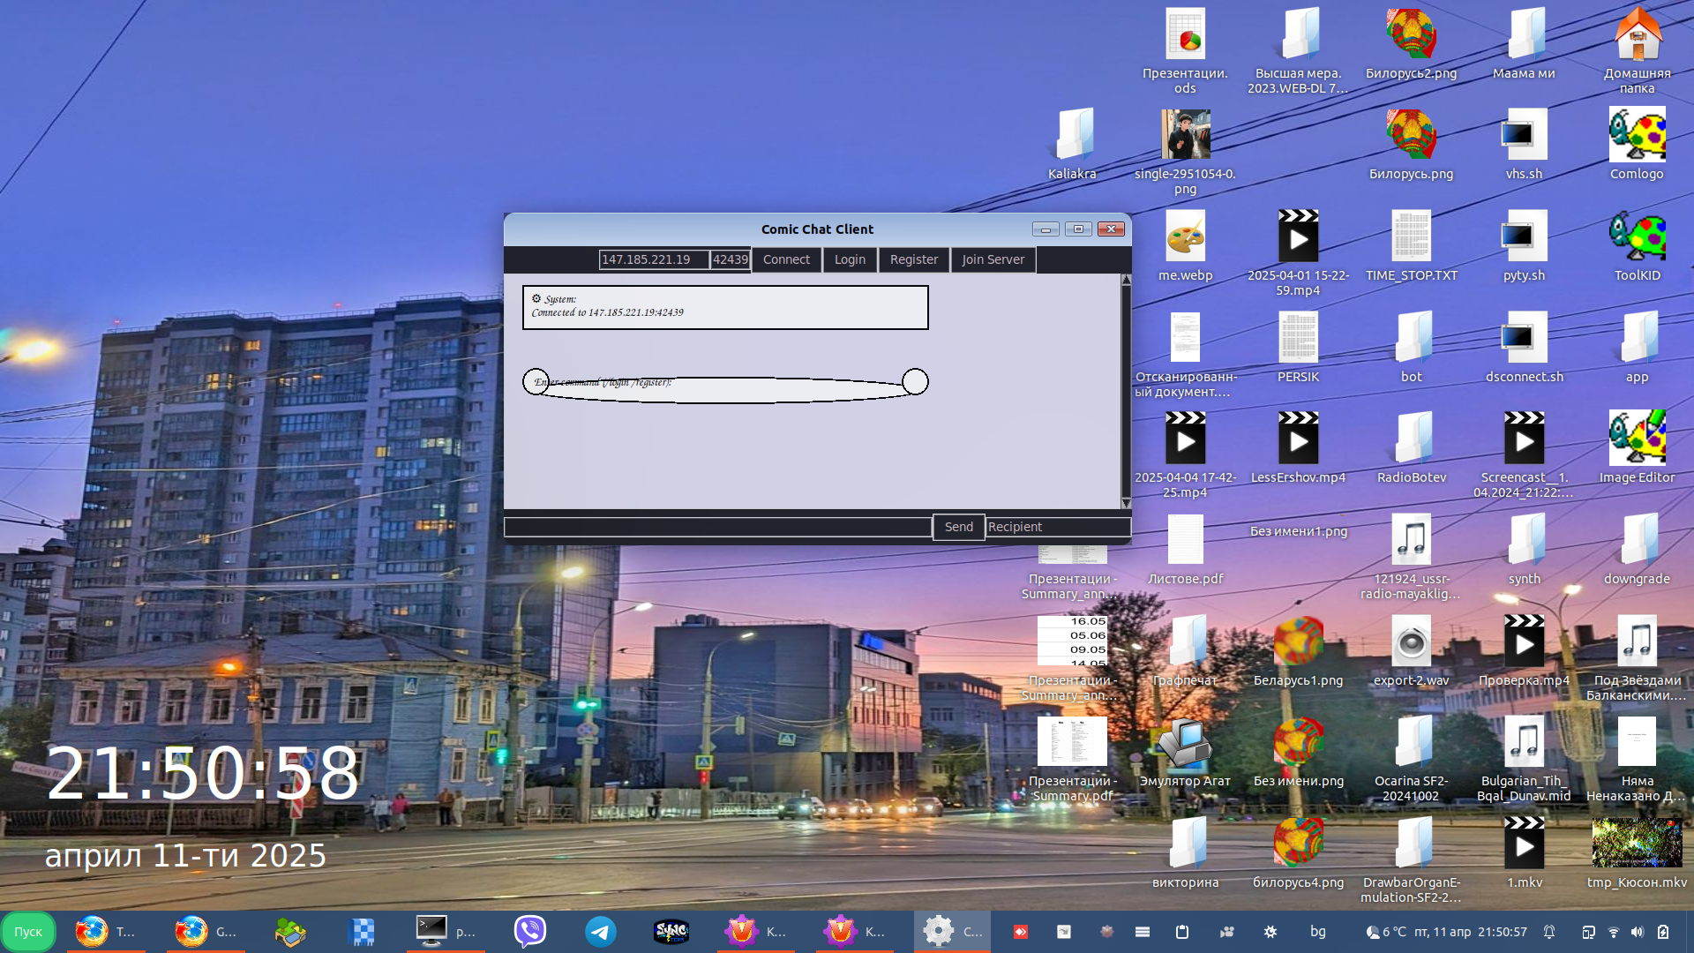Click the chat message input box

[717, 527]
